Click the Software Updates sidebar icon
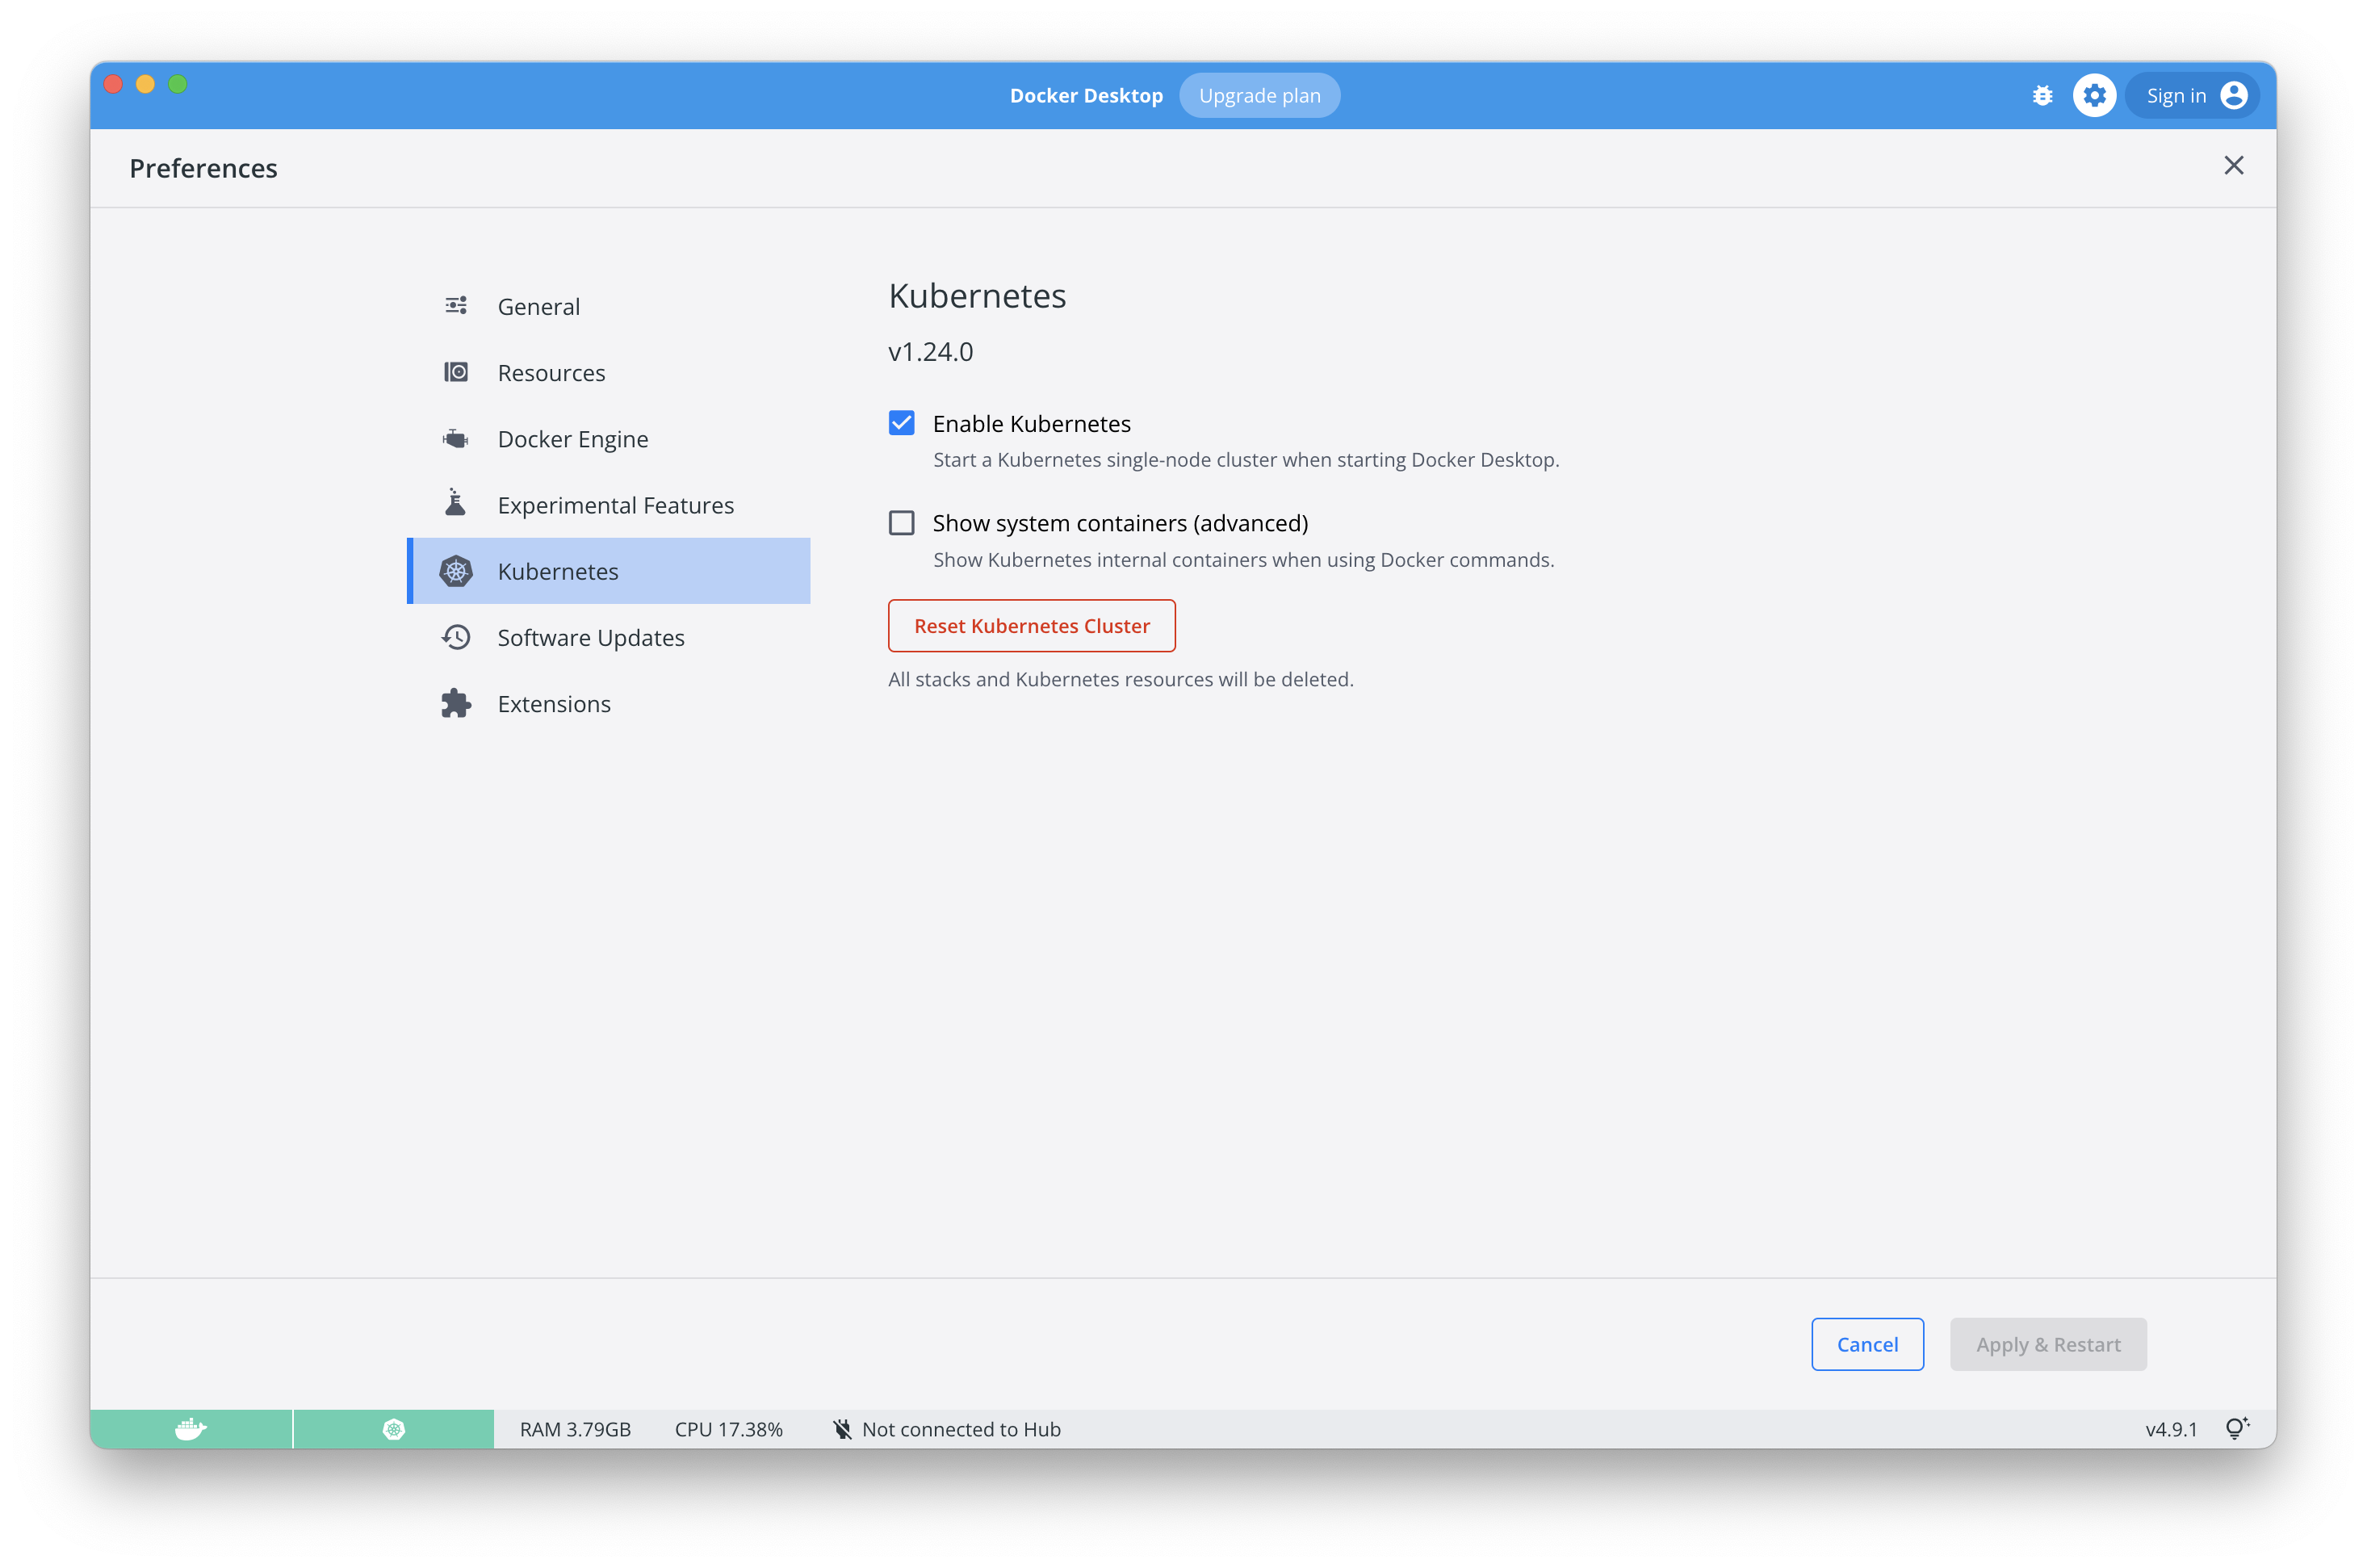2367x1568 pixels. coord(453,637)
